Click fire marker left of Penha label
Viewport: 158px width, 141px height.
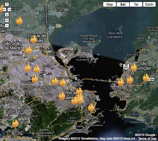[37, 69]
